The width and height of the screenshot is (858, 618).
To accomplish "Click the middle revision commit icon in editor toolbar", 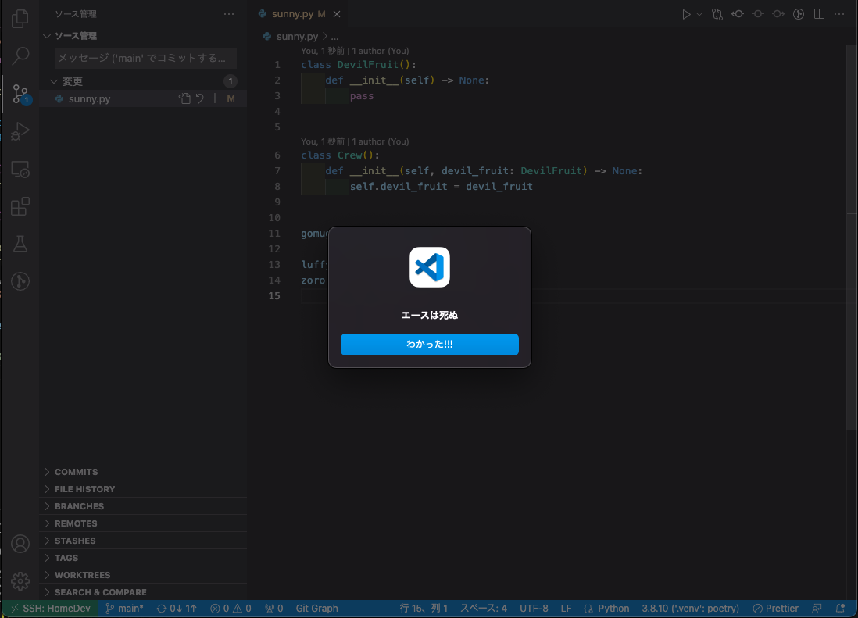I will [758, 14].
